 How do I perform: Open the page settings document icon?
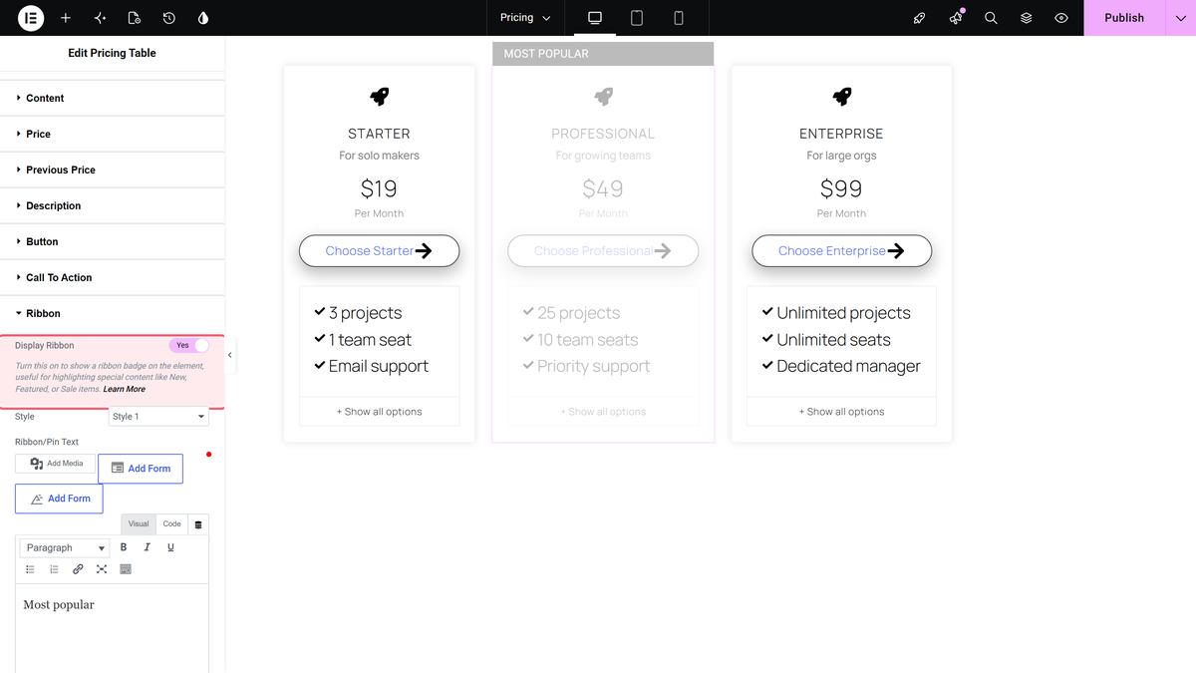point(135,18)
